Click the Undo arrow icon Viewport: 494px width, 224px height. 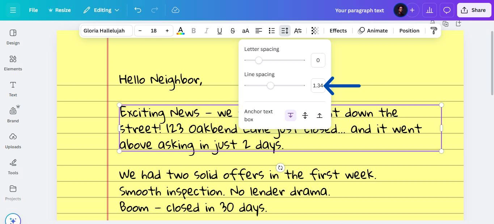[138, 10]
